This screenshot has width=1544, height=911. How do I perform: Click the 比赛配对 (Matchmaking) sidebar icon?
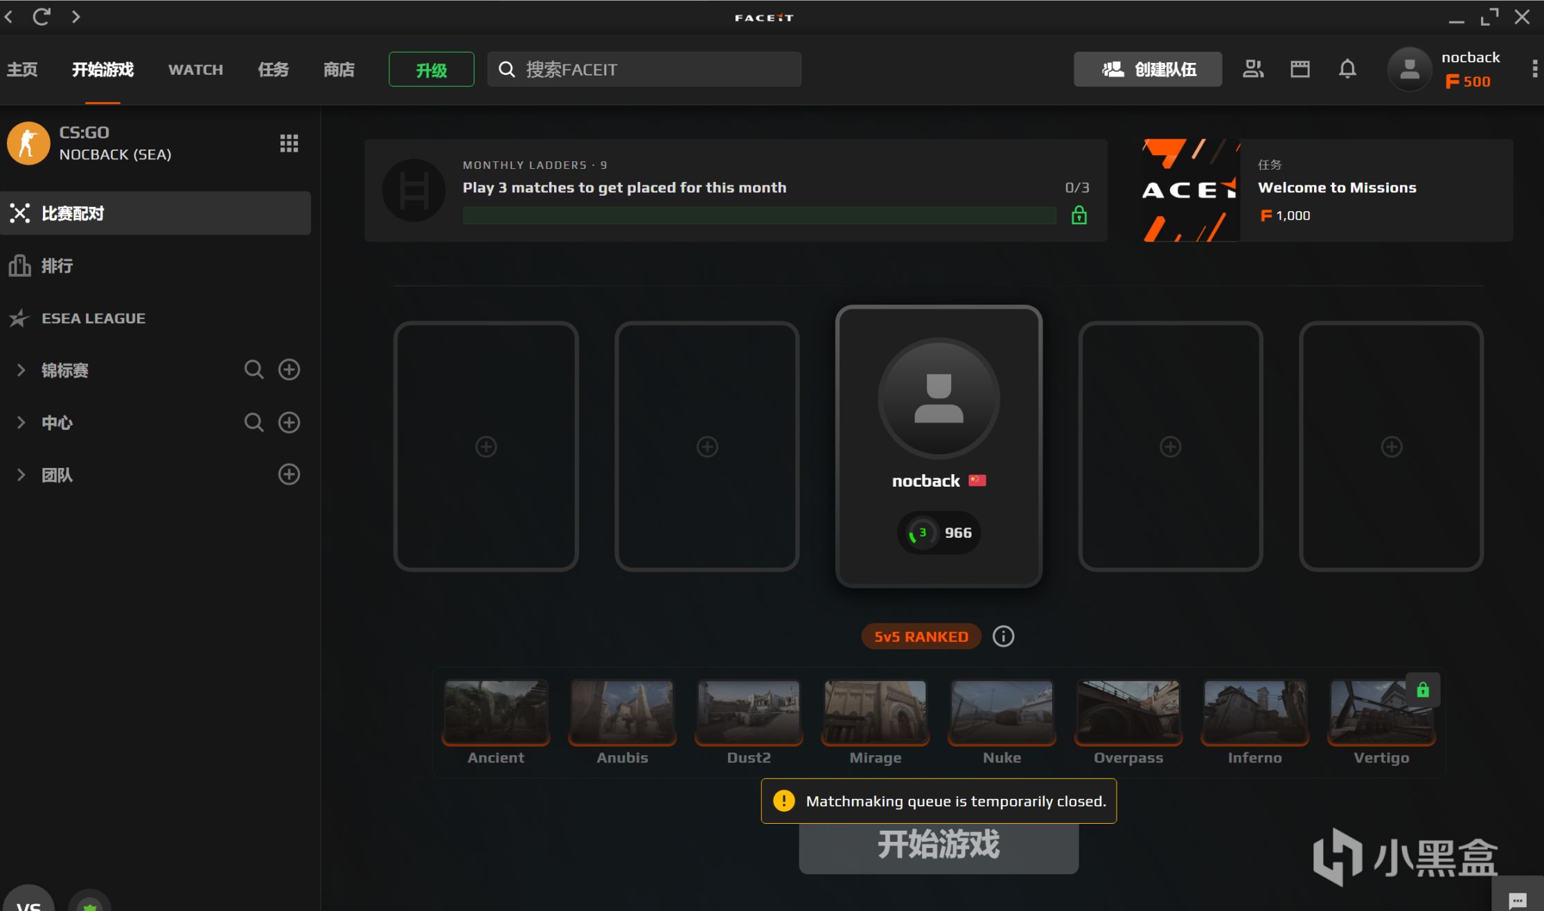point(21,213)
